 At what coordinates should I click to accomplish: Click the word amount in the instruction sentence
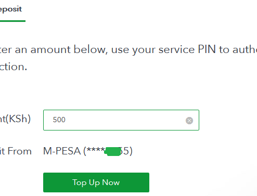(50, 50)
